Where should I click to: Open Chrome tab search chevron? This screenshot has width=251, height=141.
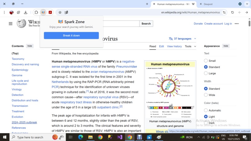click(247, 4)
